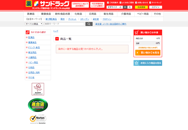Image resolution: width=188 pixels, height=130 pixels.
Task: Click the ログイン button
Action: click(x=156, y=7)
